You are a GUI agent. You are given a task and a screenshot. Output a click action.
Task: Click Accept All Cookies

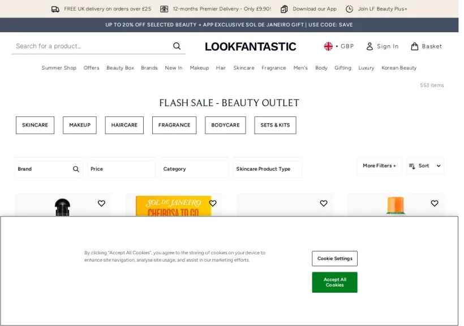click(x=334, y=282)
